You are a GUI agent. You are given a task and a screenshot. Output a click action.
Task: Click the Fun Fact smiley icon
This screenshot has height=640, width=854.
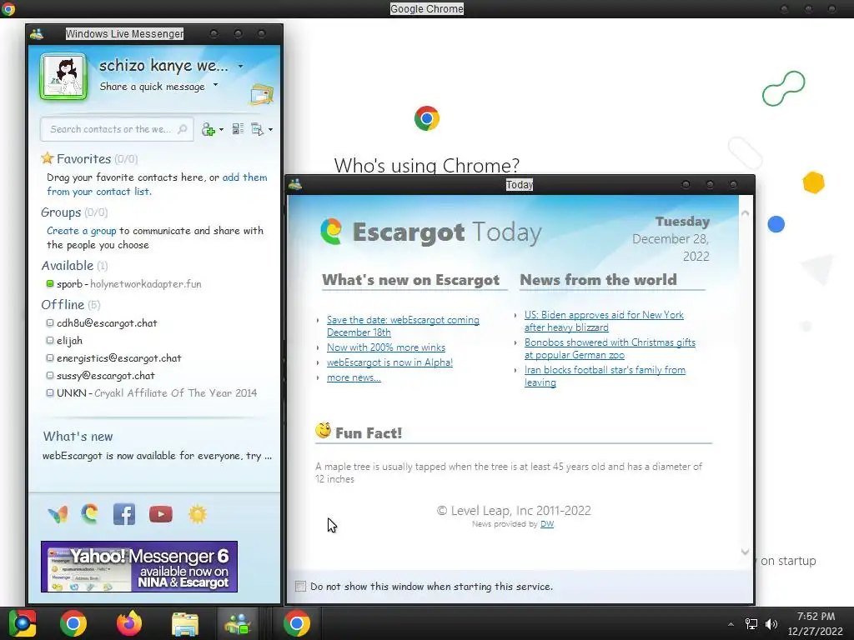pyautogui.click(x=323, y=431)
